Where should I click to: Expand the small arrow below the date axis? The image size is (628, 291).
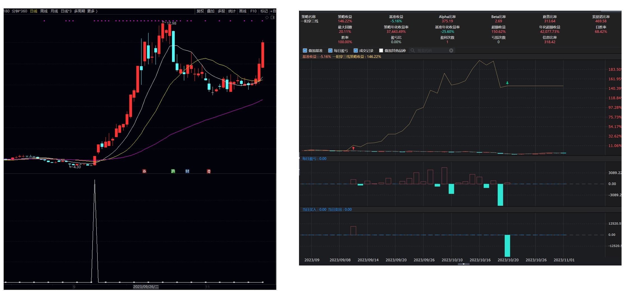click(464, 264)
